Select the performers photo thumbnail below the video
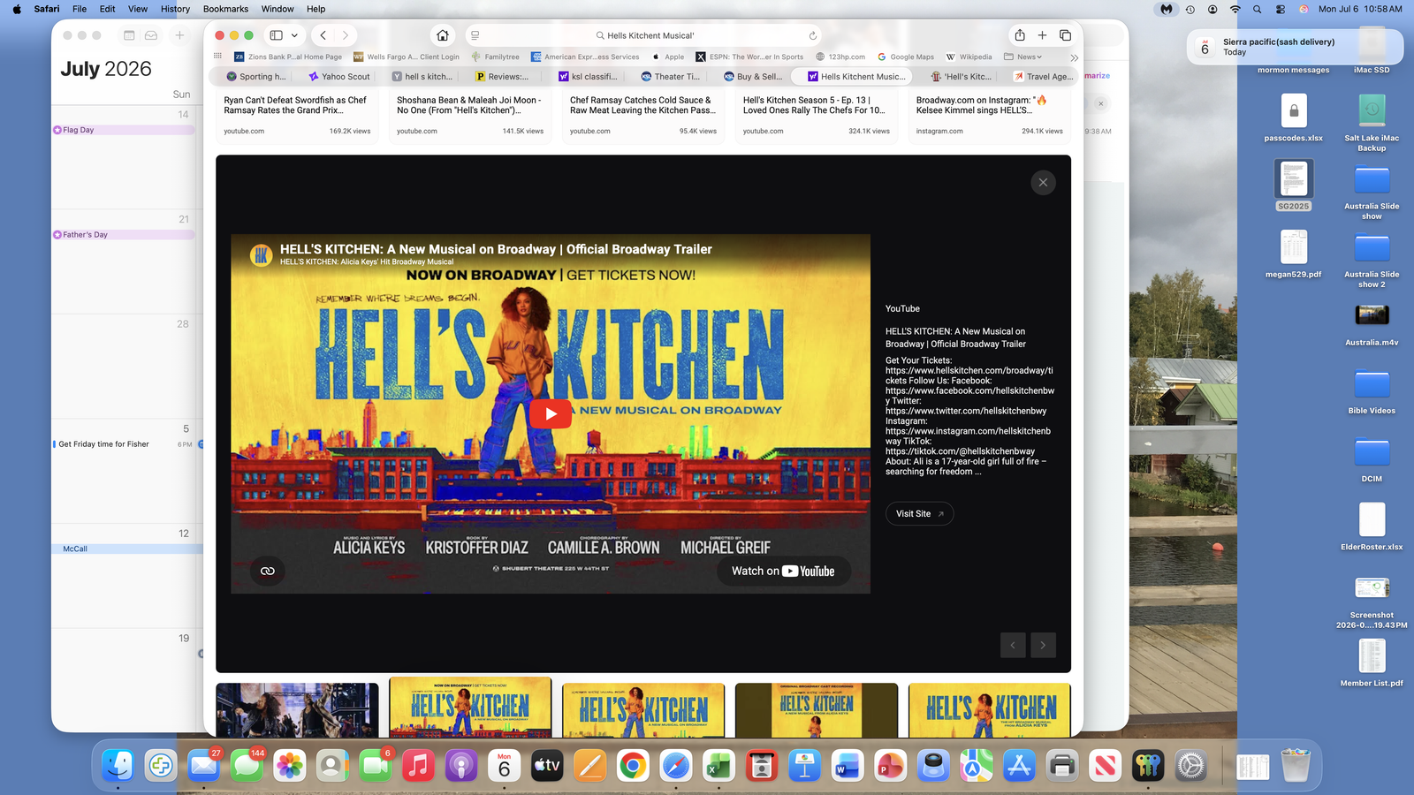Viewport: 1414px width, 795px height. (x=297, y=710)
